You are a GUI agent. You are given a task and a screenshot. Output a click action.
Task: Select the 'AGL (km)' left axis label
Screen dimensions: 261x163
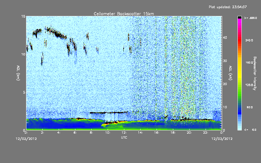(x=18, y=73)
